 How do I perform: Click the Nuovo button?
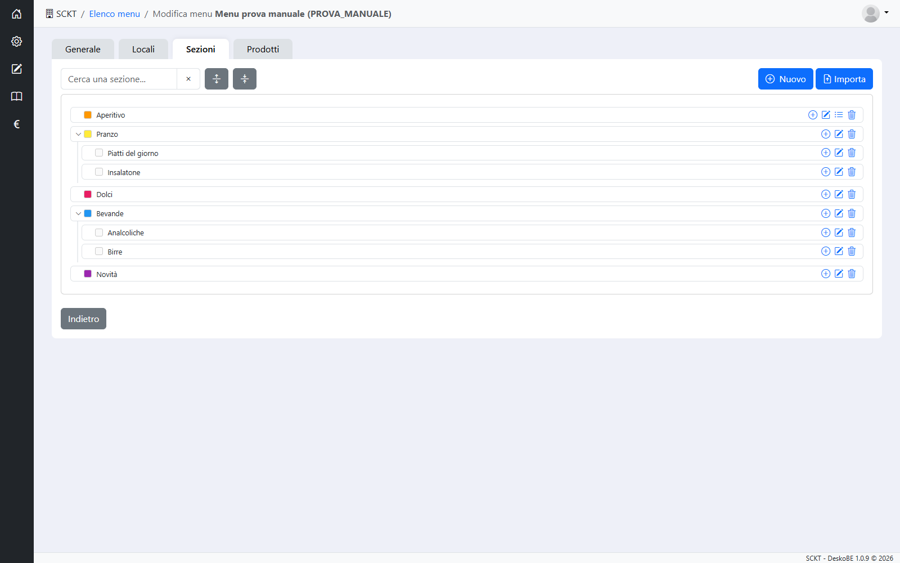point(785,79)
